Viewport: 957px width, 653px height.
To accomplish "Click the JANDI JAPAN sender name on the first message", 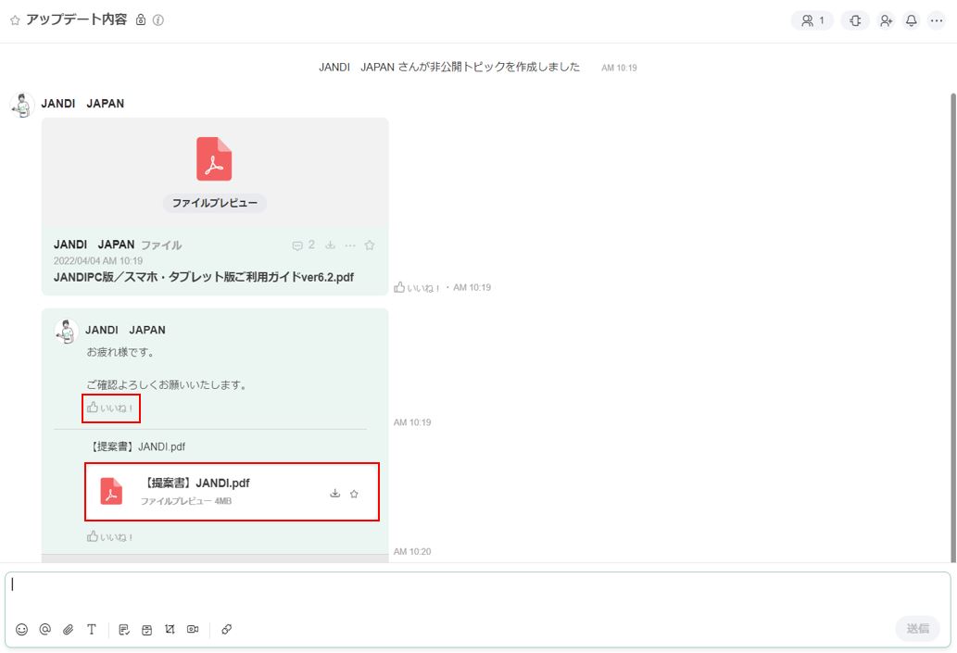I will tap(82, 104).
